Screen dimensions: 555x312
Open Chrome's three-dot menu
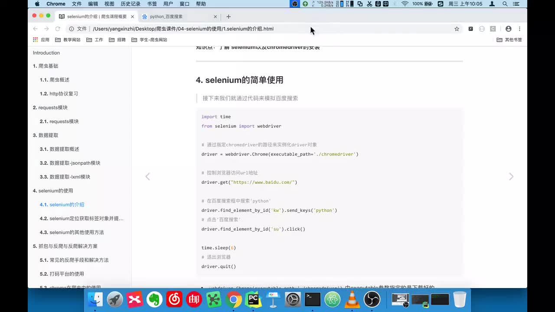pos(519,29)
